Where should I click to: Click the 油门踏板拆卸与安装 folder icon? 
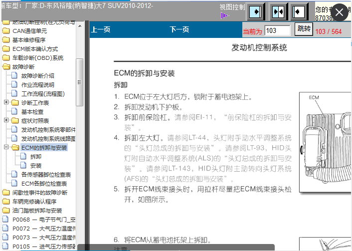(6, 211)
